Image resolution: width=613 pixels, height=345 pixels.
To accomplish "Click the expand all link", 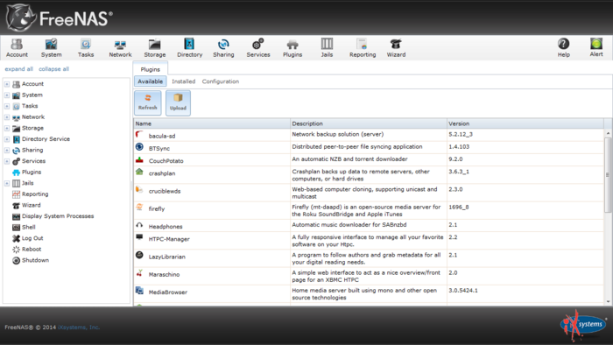I will (18, 69).
